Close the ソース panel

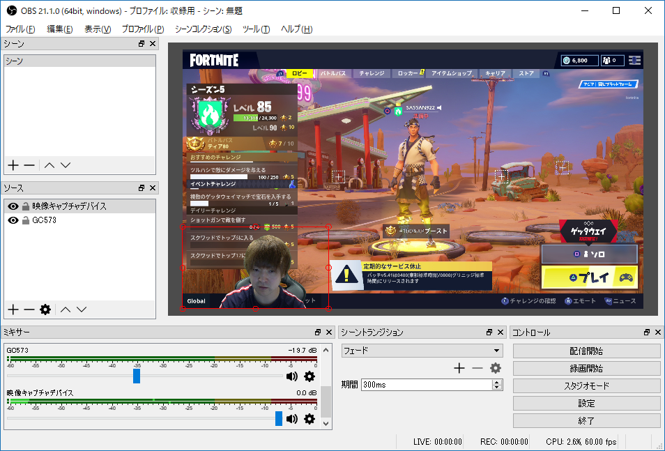(x=153, y=188)
